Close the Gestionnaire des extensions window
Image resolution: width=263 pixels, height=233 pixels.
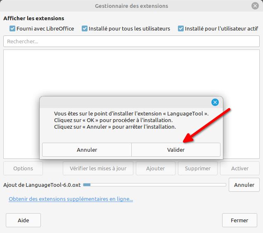[x=255, y=6]
